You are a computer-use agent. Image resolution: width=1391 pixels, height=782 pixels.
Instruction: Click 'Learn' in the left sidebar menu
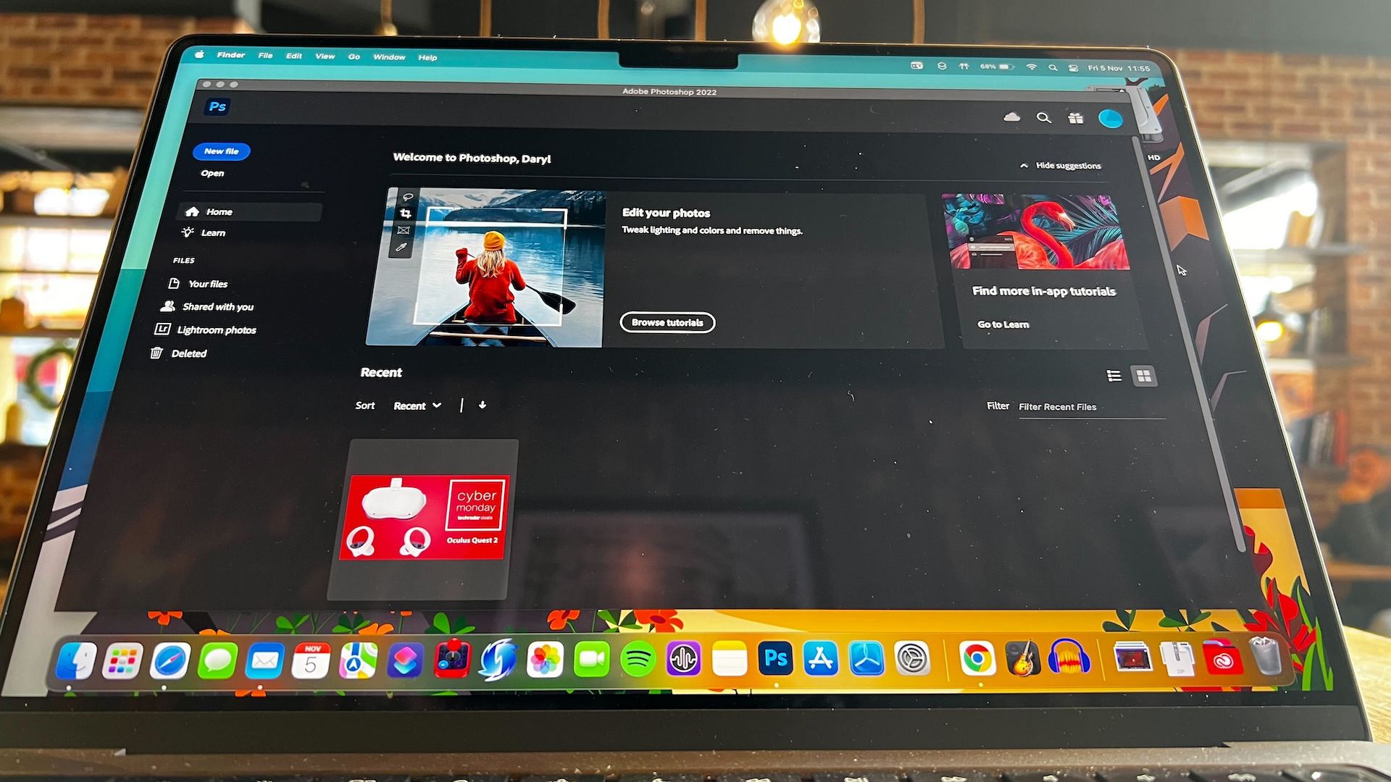213,232
